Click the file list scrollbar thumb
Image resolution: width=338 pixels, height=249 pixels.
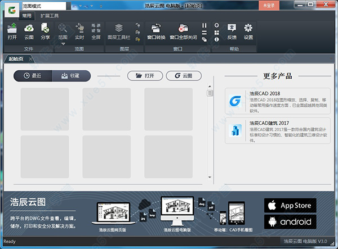[210, 93]
